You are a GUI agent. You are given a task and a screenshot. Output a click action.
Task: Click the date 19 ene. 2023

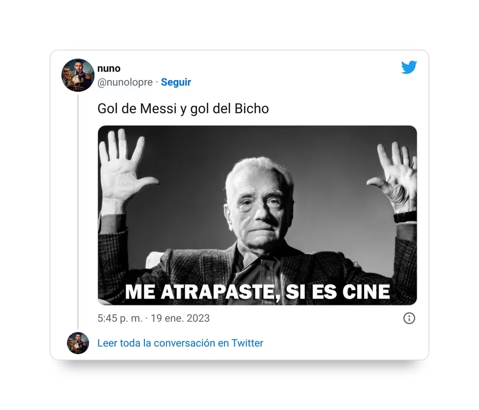(180, 318)
